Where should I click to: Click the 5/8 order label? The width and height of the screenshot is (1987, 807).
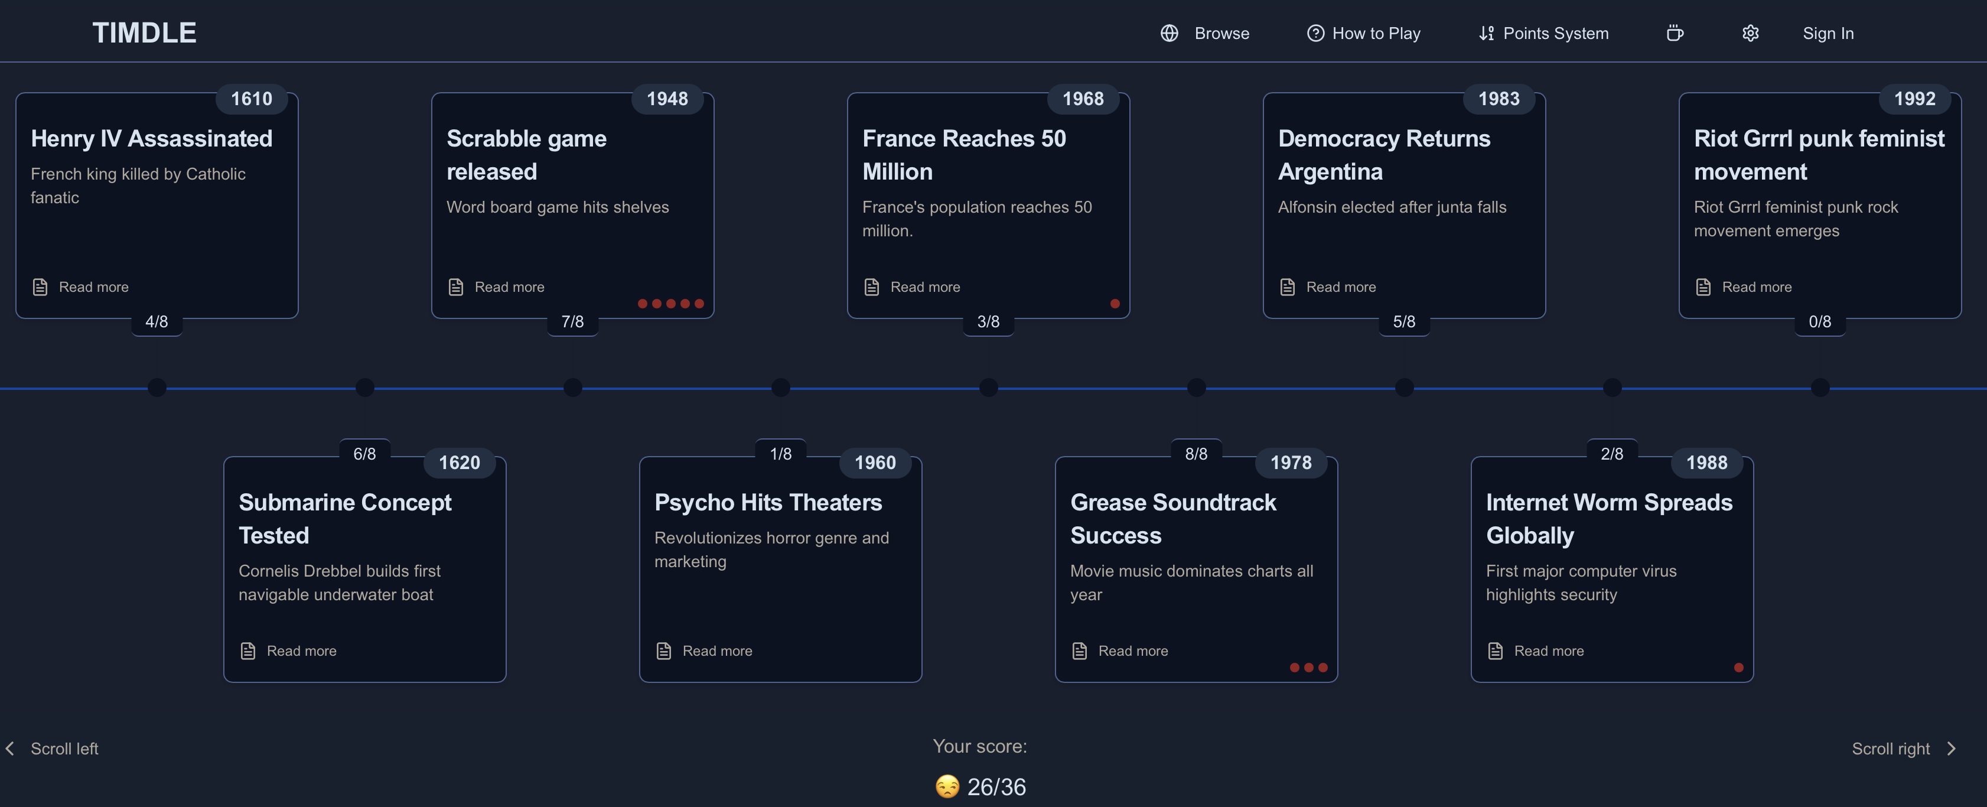(1404, 322)
